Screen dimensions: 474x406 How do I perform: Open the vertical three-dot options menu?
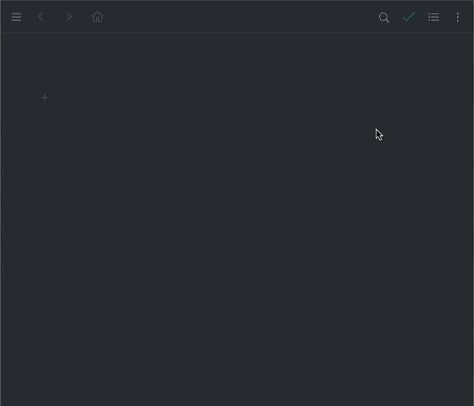click(x=458, y=17)
